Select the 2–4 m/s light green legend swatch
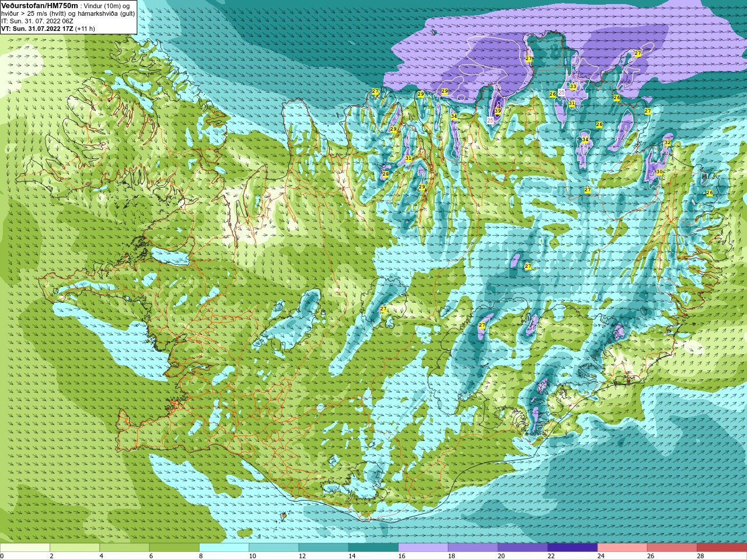Image resolution: width=747 pixels, height=560 pixels. (75, 548)
